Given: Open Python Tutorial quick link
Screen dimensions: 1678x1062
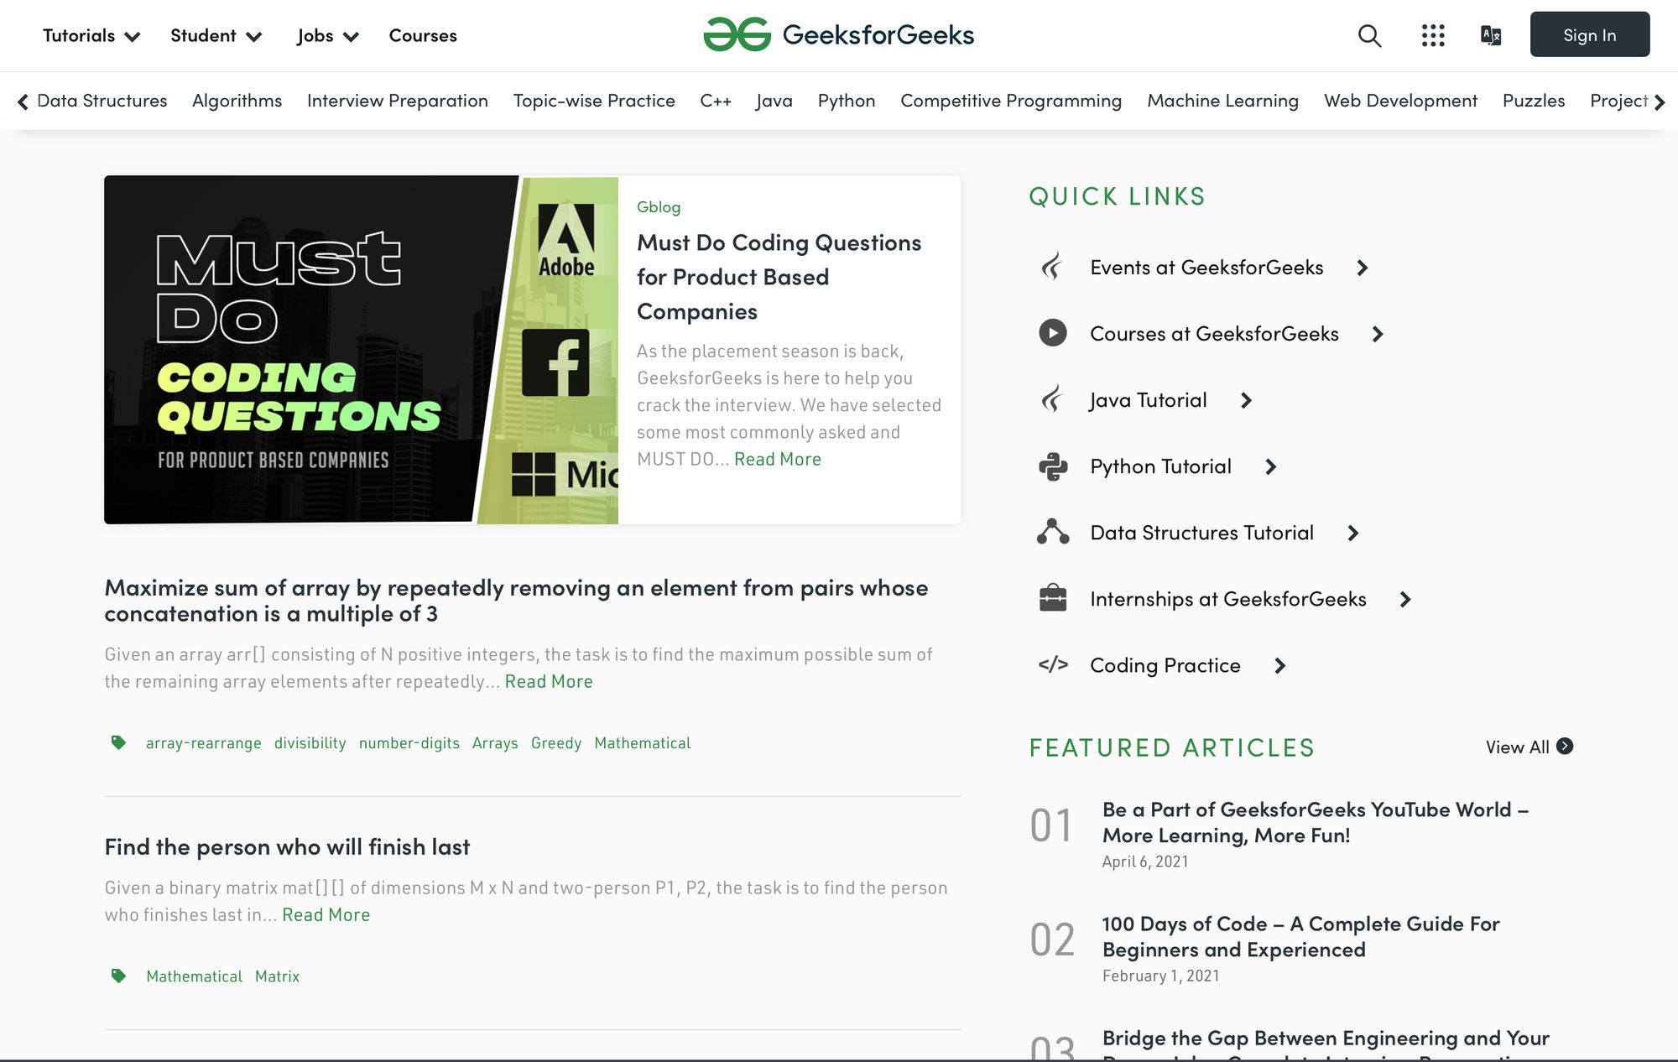Looking at the screenshot, I should click(1160, 466).
